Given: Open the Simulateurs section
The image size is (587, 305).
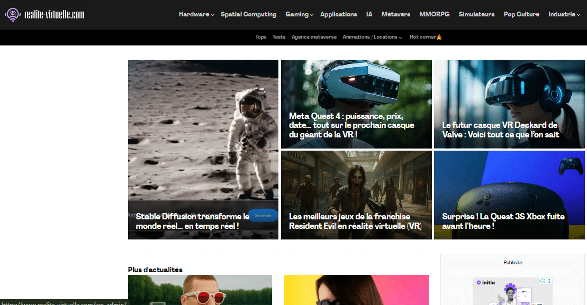Looking at the screenshot, I should coord(476,14).
